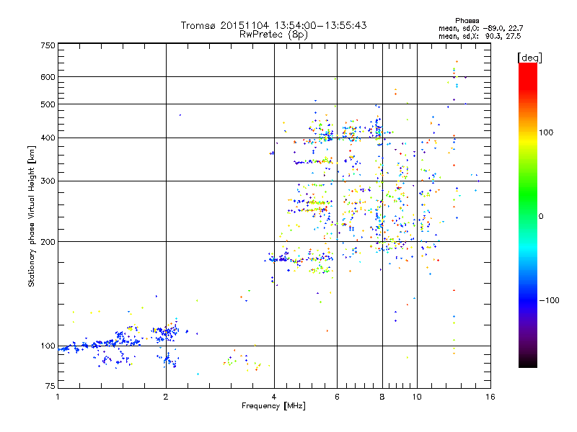Click the y-axis tick label '500'
The image size is (577, 432).
(48, 104)
